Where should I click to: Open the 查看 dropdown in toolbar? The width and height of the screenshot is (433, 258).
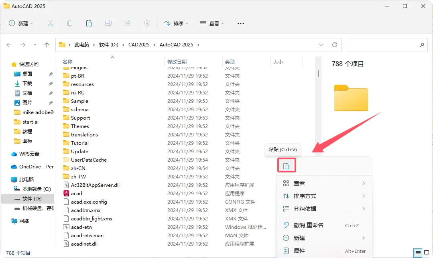(212, 24)
